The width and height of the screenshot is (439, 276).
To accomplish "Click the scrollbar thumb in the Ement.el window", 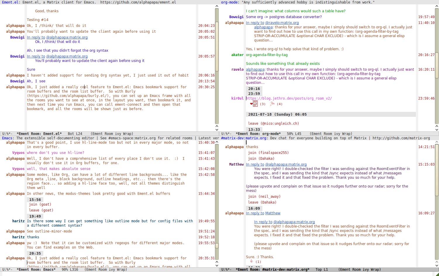I will [217, 47].
